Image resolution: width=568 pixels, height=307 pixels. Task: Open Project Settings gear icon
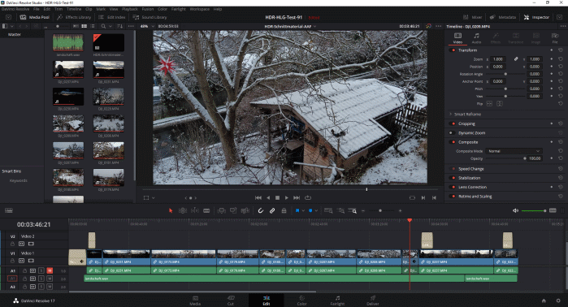[558, 301]
